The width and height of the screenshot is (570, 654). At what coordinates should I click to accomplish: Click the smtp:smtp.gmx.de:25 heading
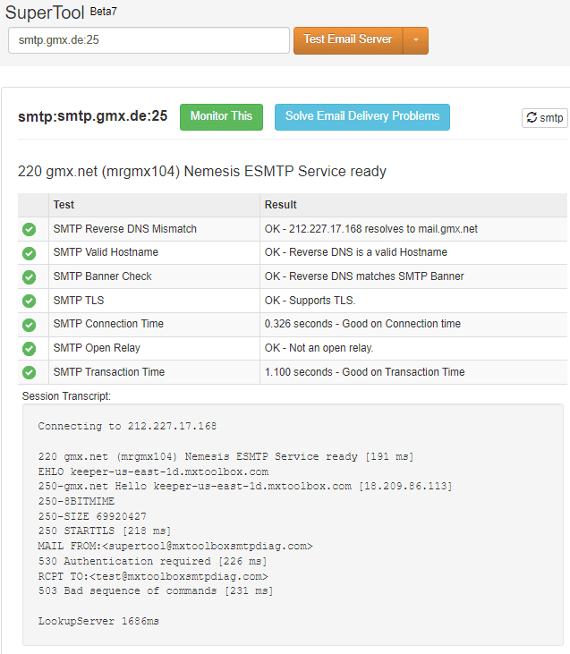93,116
